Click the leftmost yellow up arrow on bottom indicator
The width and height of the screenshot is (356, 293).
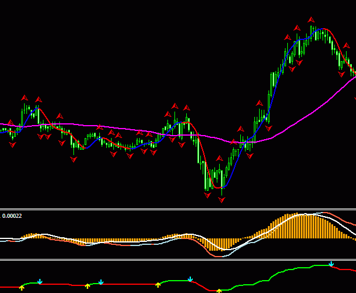[x=22, y=288]
